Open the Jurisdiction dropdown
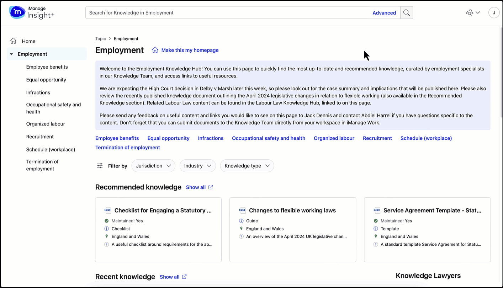The height and width of the screenshot is (288, 503). pyautogui.click(x=153, y=165)
